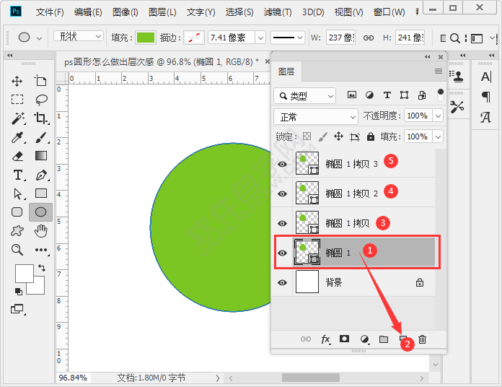Select the Magic Wand tool

pyautogui.click(x=17, y=118)
